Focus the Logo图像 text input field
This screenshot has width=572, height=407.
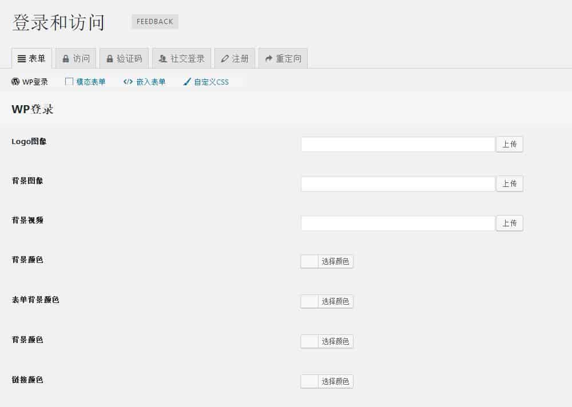(x=398, y=144)
